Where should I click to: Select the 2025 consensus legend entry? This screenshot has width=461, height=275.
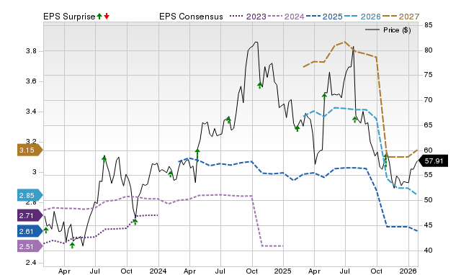[x=324, y=17]
